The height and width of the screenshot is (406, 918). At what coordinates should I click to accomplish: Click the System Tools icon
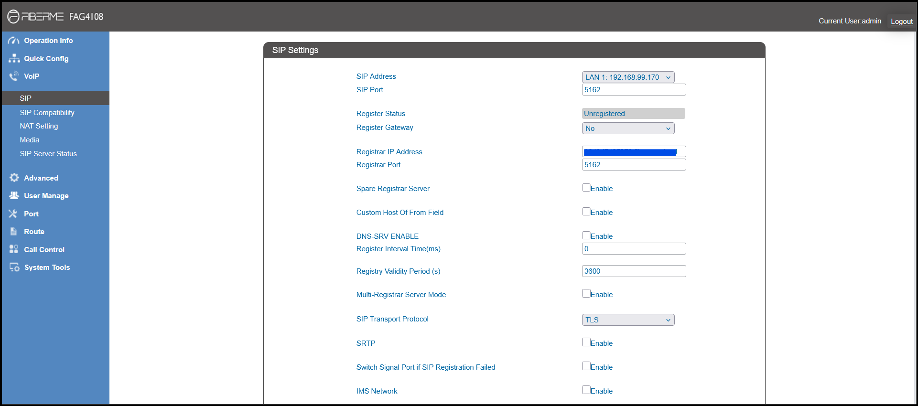[14, 267]
